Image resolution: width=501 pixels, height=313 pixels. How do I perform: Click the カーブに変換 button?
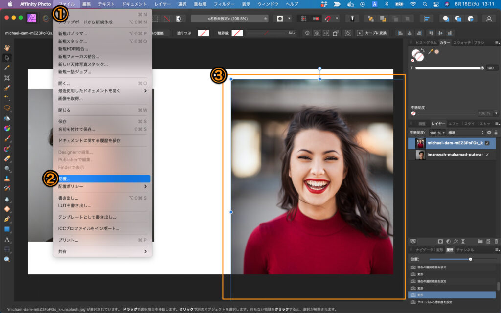(x=372, y=33)
